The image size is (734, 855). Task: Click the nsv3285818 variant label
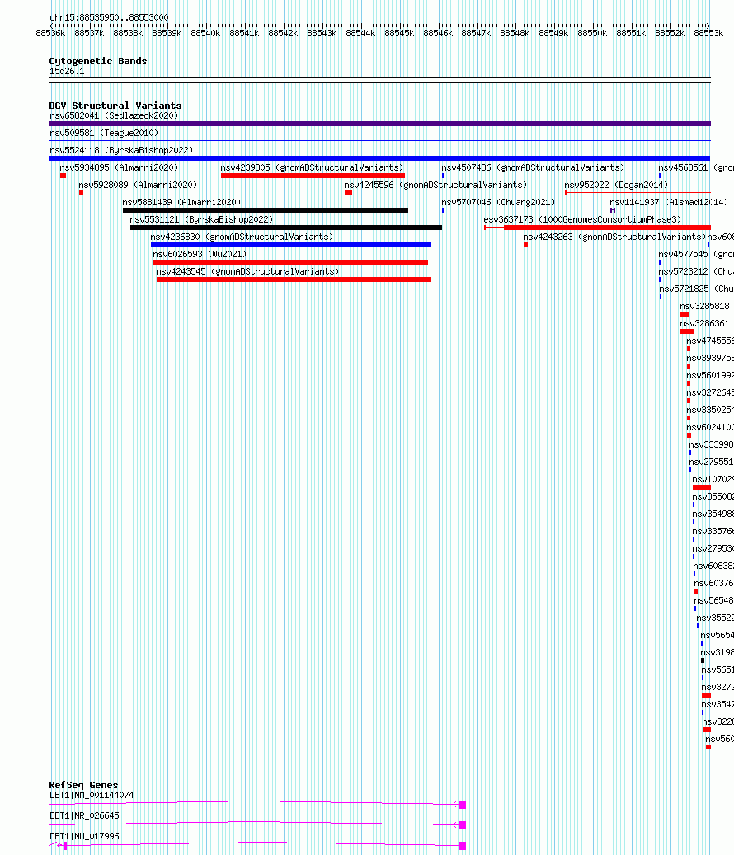point(704,306)
